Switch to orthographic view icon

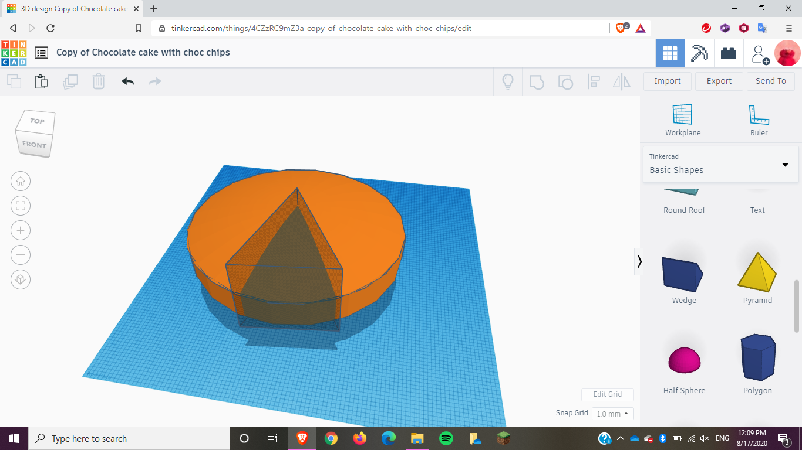tap(21, 279)
